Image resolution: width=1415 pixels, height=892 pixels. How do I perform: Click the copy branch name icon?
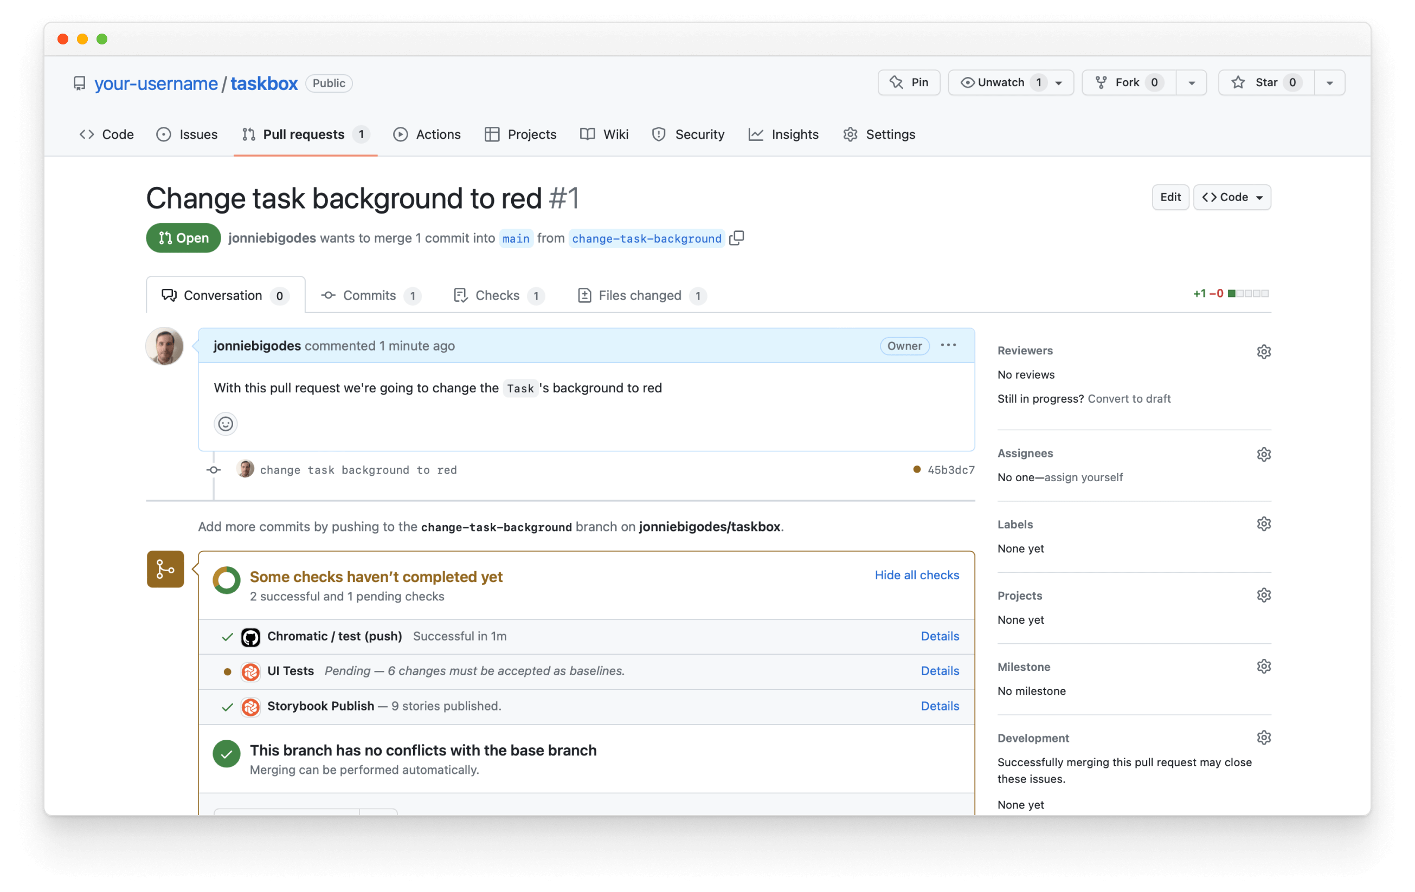coord(740,238)
